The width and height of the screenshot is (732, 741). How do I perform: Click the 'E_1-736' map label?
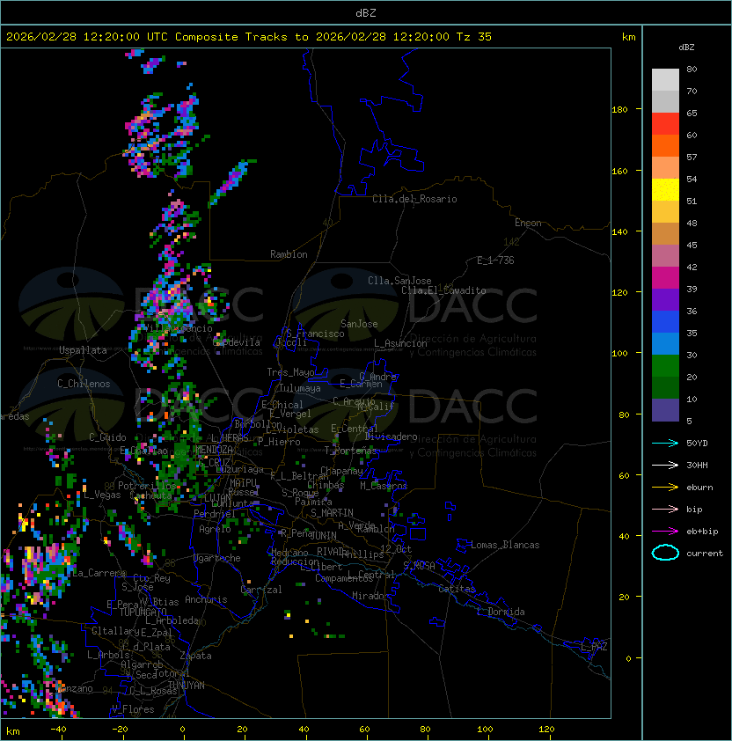coord(495,260)
